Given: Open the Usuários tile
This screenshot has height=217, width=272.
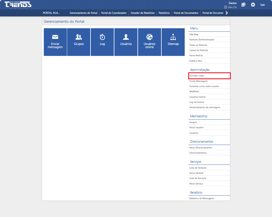Looking at the screenshot, I should [126, 42].
